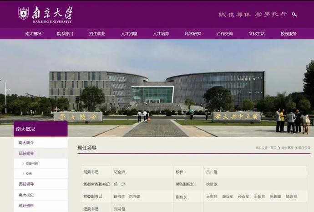The width and height of the screenshot is (314, 212).
Task: Expand the chevron beside sidebar 校长
Action: [23, 174]
